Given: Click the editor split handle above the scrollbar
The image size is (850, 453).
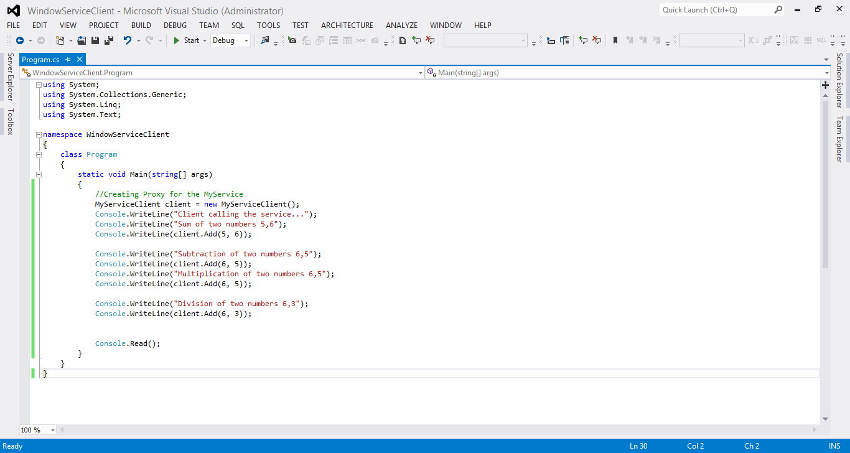Looking at the screenshot, I should 826,85.
